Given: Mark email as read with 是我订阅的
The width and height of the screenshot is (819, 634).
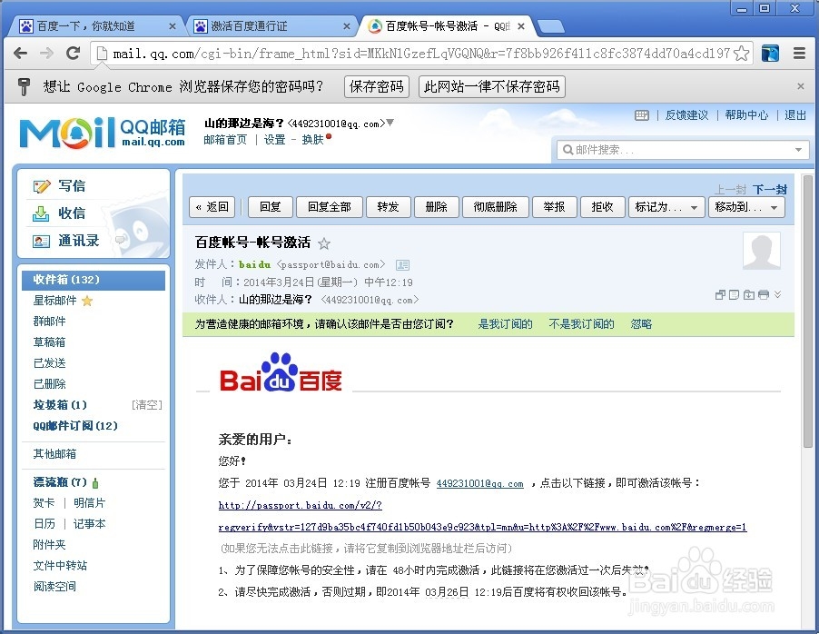Looking at the screenshot, I should [505, 323].
